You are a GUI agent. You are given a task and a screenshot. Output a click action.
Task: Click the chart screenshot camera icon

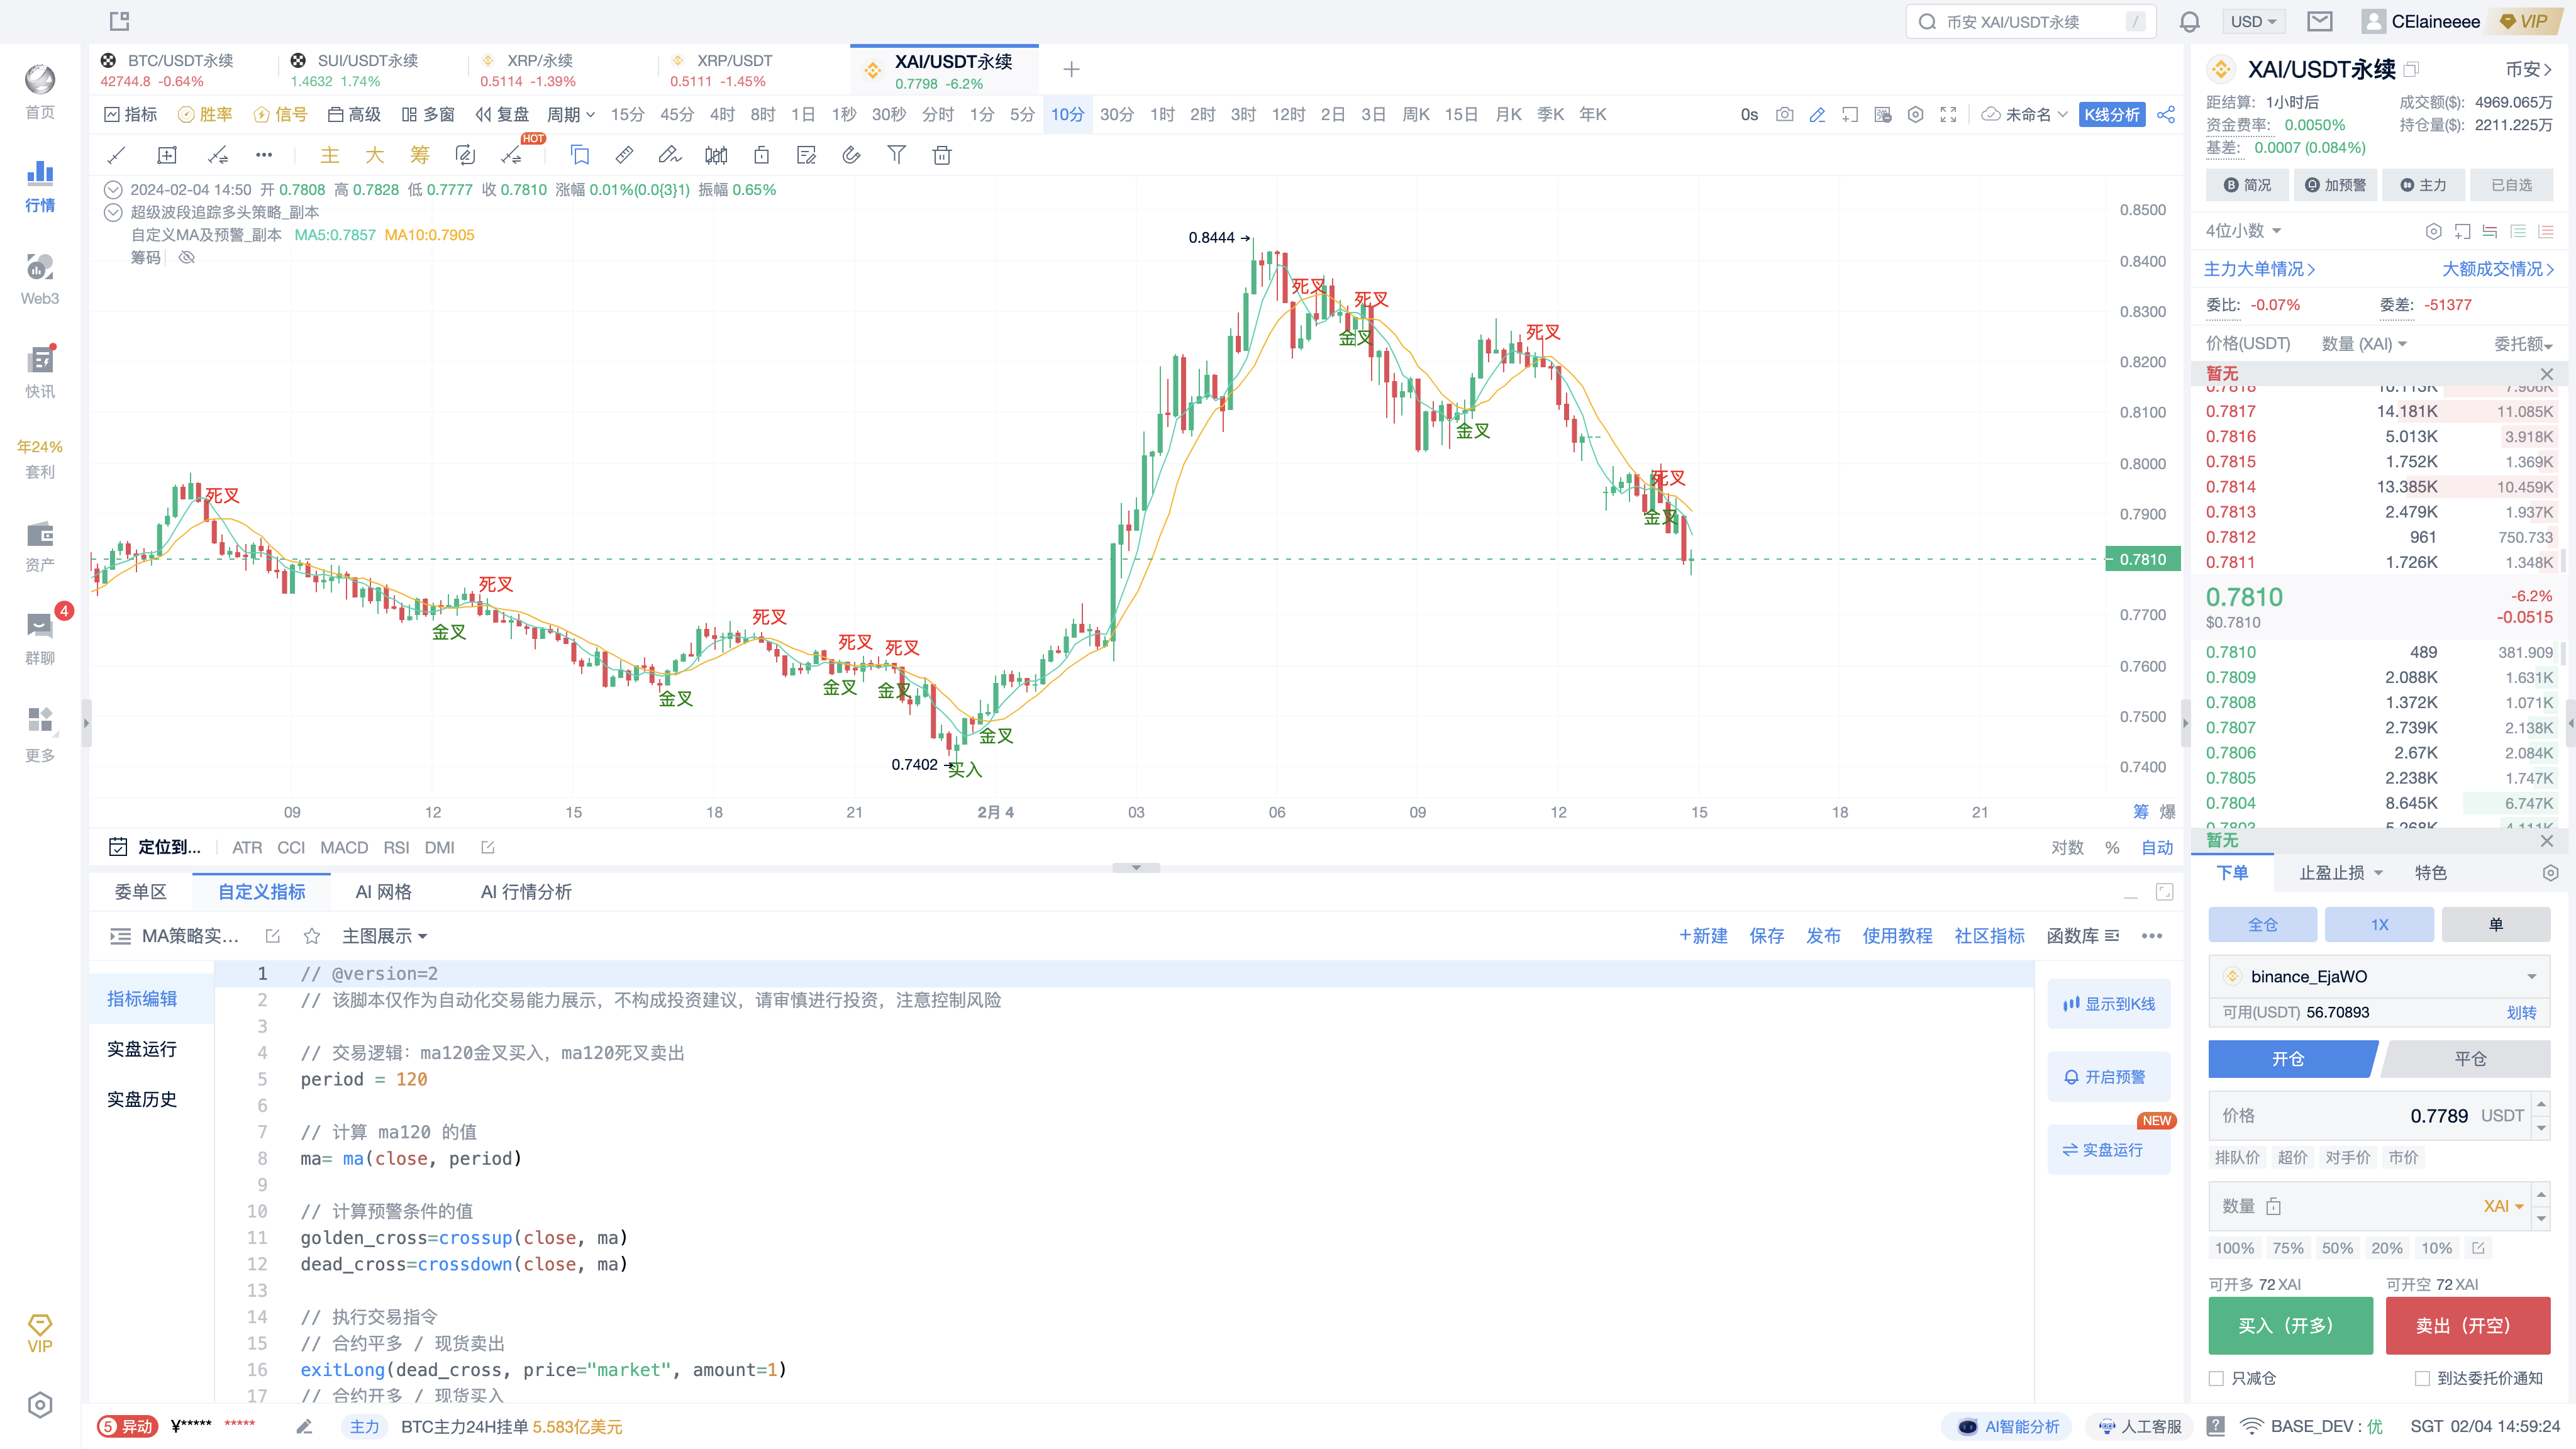(1784, 115)
